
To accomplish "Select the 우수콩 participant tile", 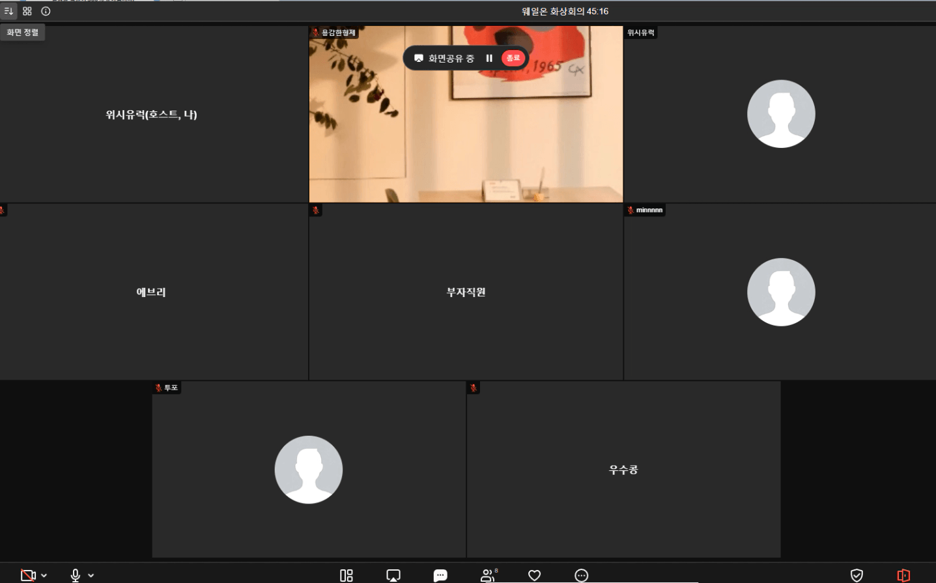I will (623, 469).
